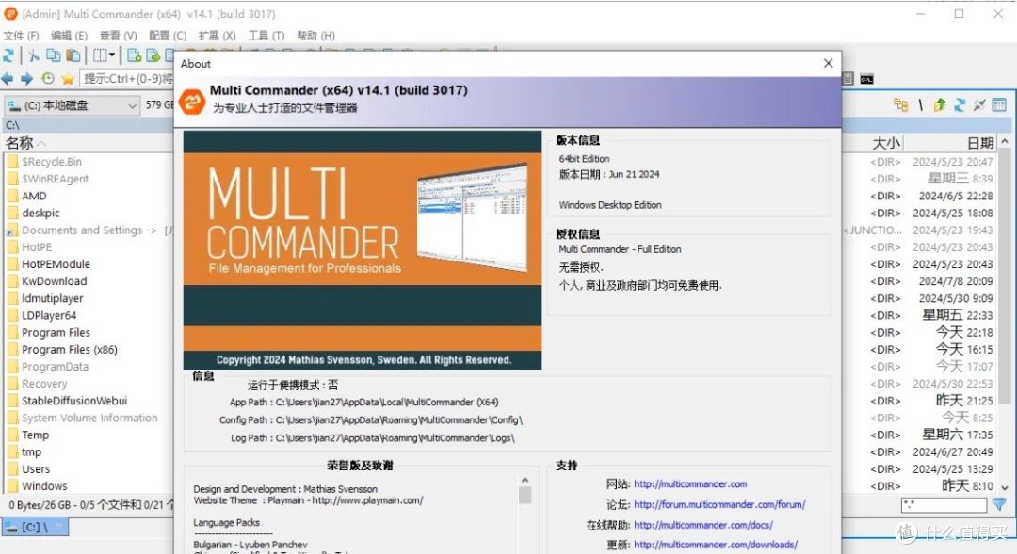
Task: Open the multicommander.com/docs/ online help link
Action: [703, 525]
